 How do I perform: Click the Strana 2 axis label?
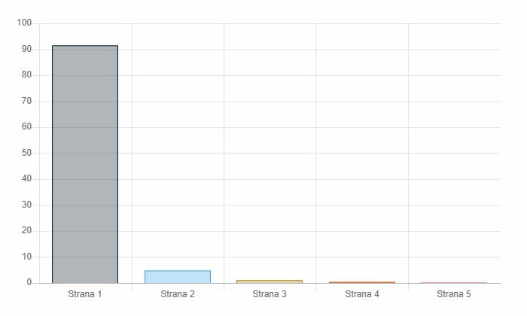pyautogui.click(x=178, y=293)
